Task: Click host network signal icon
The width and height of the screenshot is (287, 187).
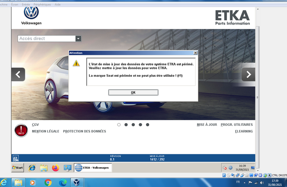Action: point(256,183)
